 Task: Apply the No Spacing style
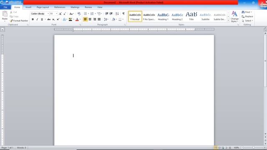(149, 17)
